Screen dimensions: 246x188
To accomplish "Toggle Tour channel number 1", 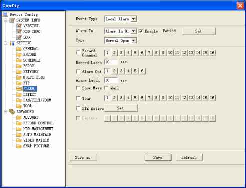I will pyautogui.click(x=107, y=98).
